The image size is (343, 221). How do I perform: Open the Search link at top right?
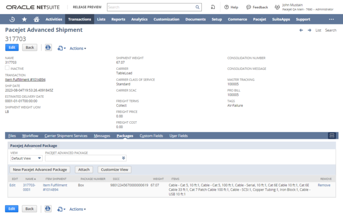pos(331,30)
